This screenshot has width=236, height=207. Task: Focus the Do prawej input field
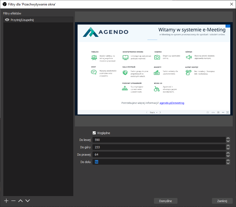(159, 155)
